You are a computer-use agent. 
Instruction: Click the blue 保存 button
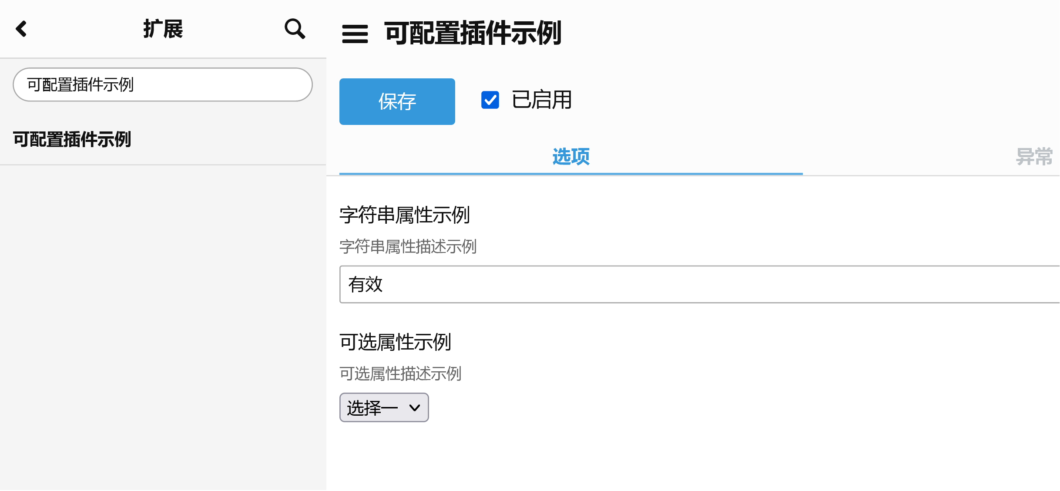point(397,101)
